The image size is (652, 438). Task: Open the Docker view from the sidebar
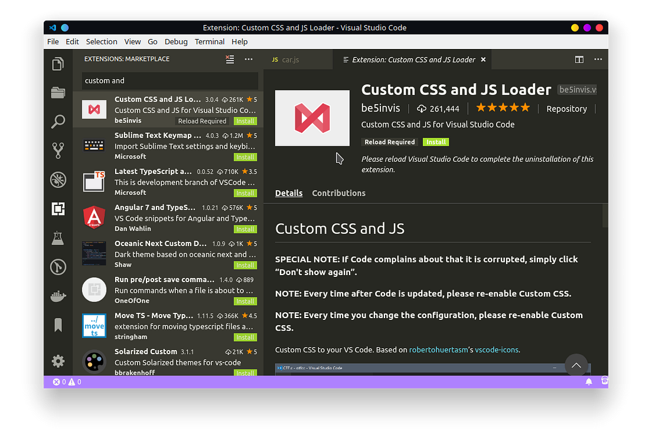pyautogui.click(x=58, y=296)
